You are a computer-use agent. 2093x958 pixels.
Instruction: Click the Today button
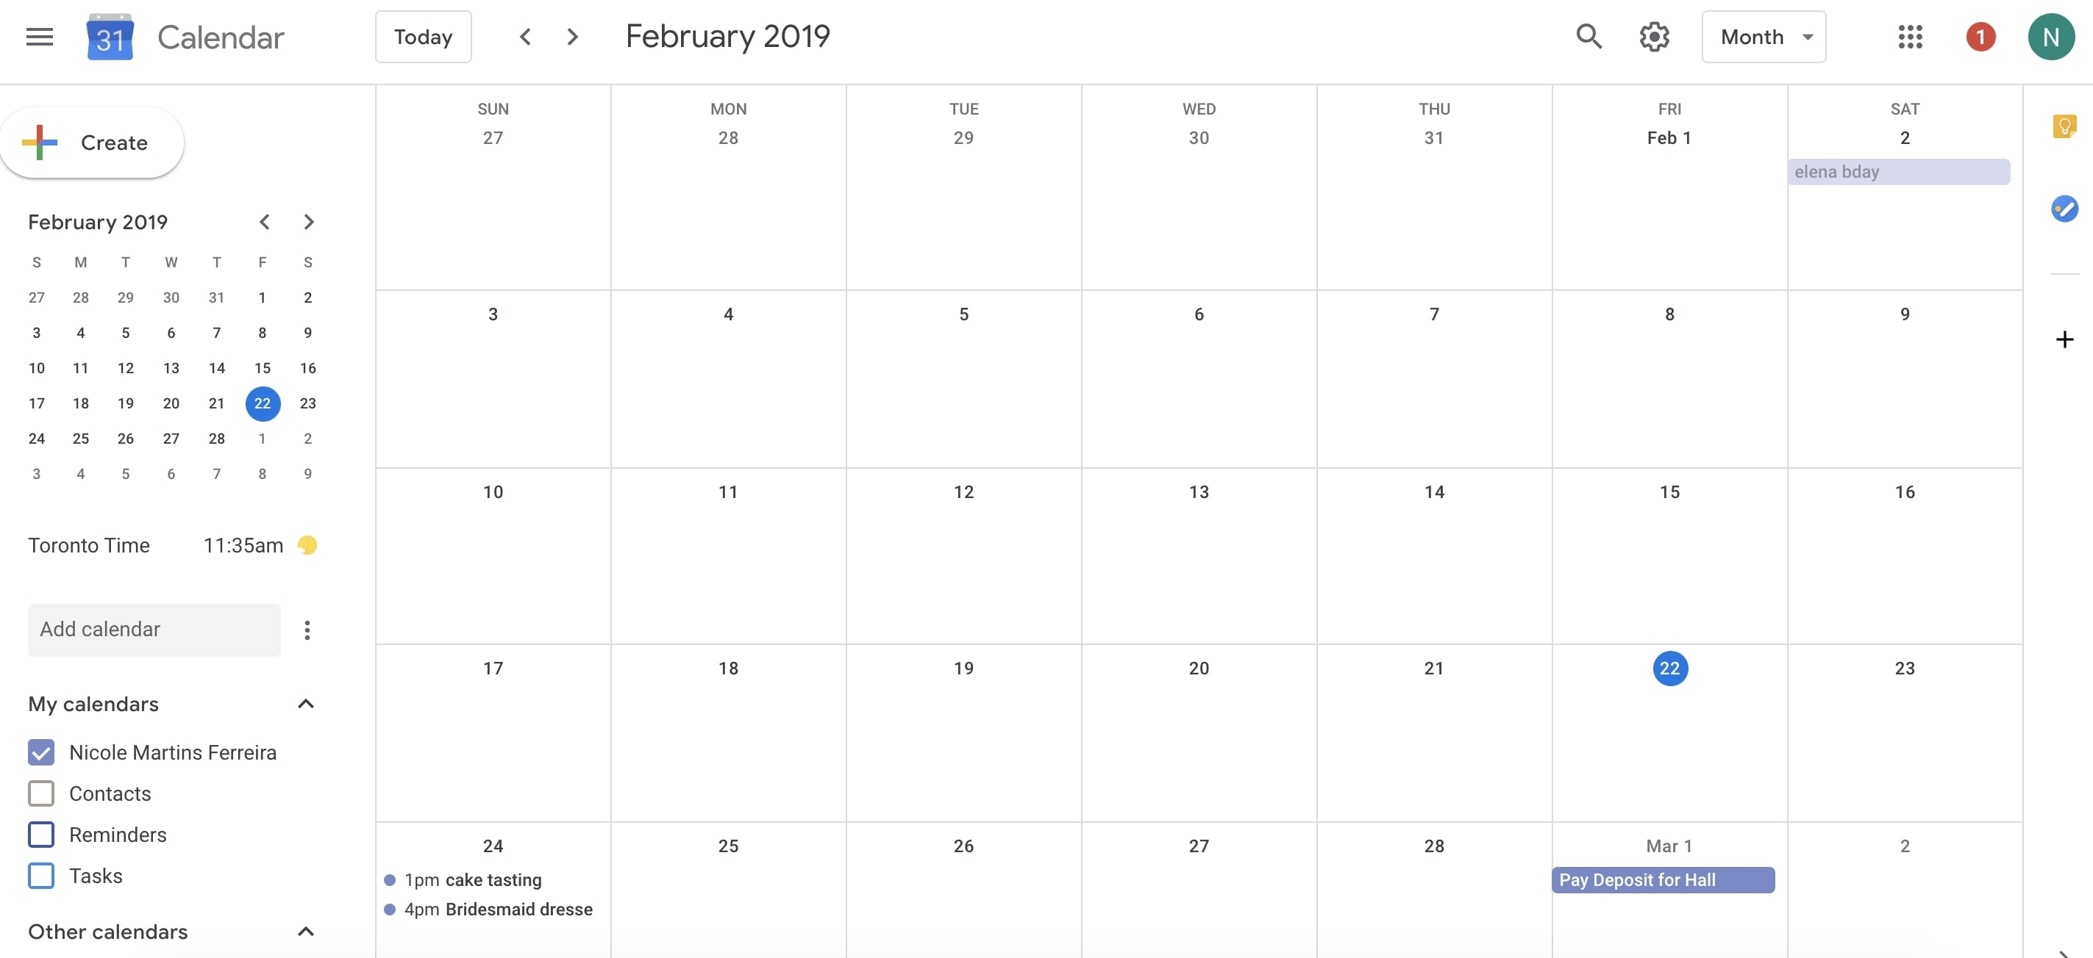pos(423,36)
